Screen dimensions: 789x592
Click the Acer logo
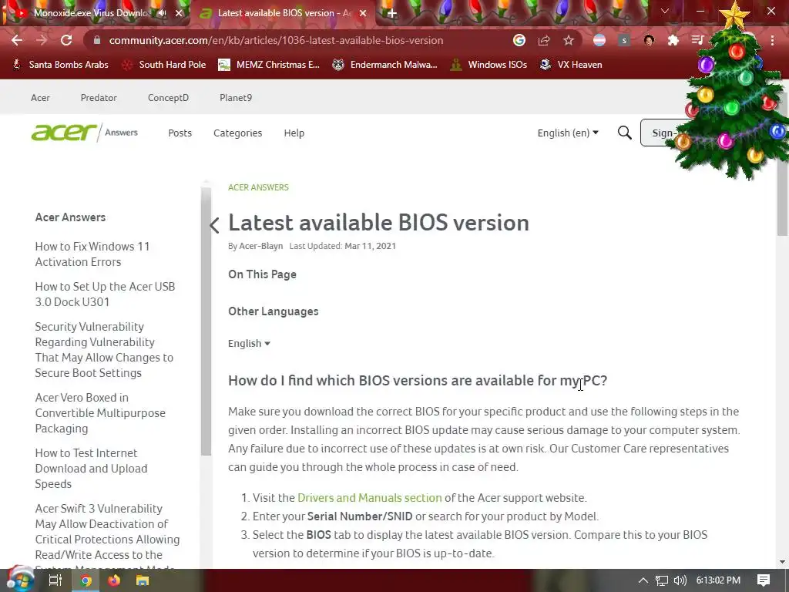pos(64,133)
